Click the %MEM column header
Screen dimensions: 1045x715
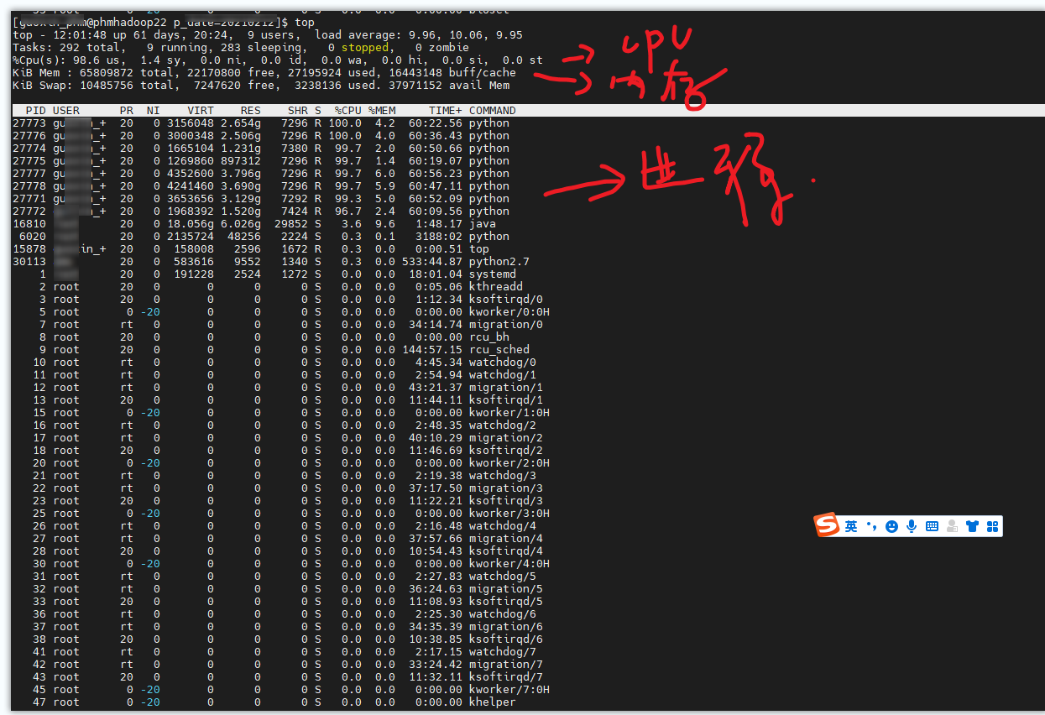coord(382,111)
